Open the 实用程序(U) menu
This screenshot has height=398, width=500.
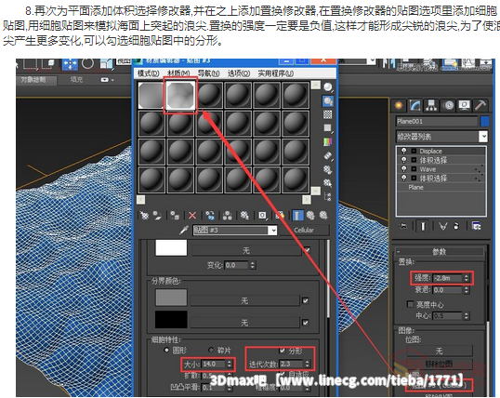tap(276, 73)
